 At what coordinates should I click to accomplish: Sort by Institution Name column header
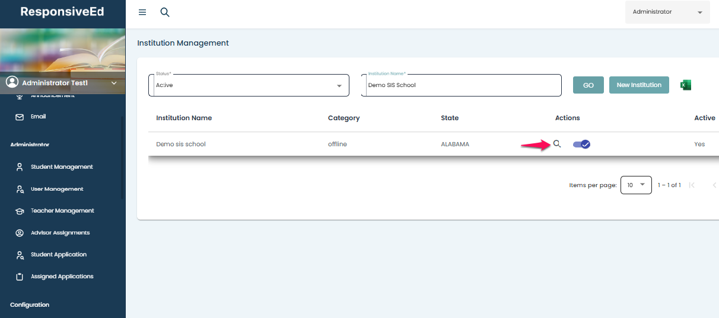point(184,118)
